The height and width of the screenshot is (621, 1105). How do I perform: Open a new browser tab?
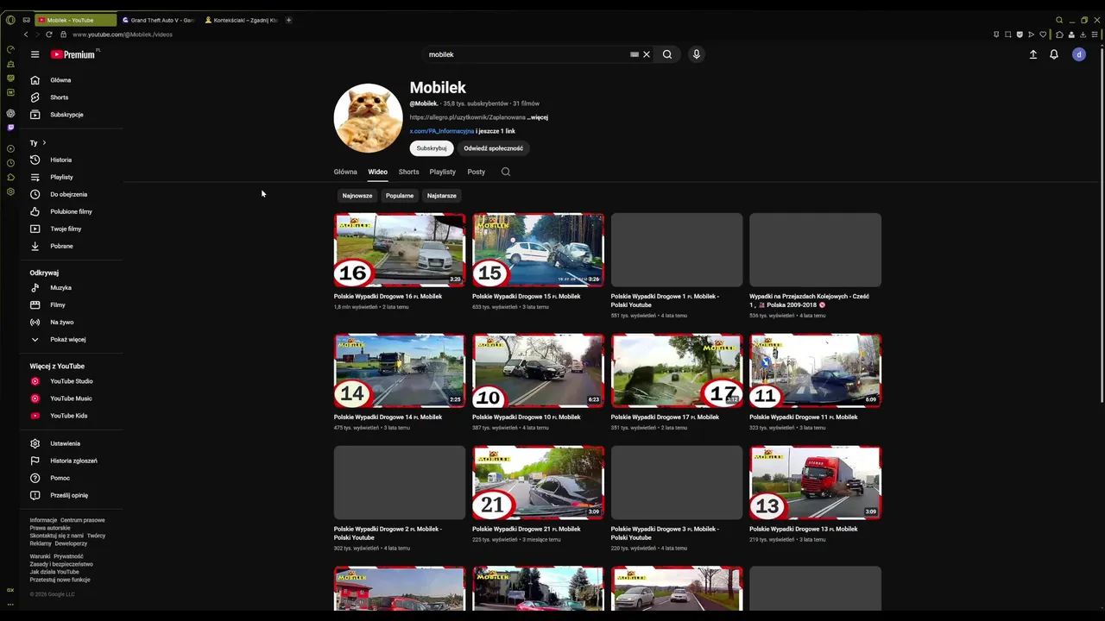coord(288,20)
